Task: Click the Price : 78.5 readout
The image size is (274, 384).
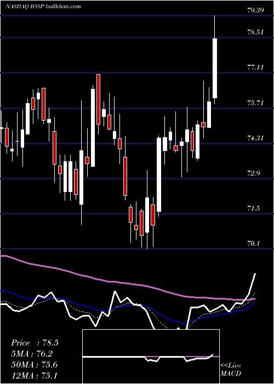Action: click(x=35, y=343)
